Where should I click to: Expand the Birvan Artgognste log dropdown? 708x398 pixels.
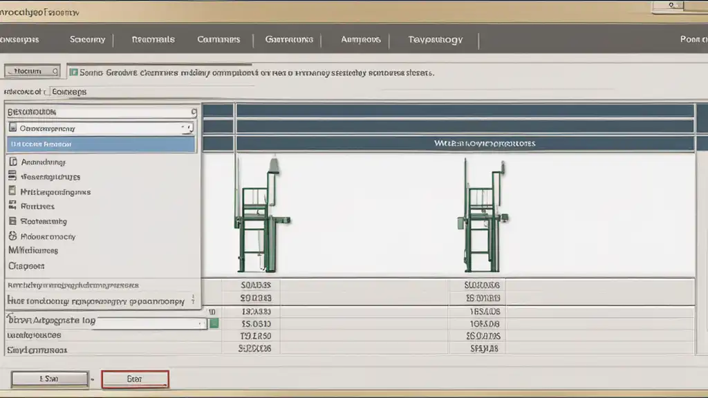(201, 323)
